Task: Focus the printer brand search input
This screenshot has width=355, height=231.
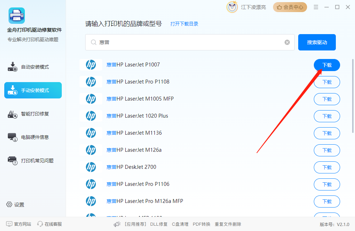Action: pos(190,42)
